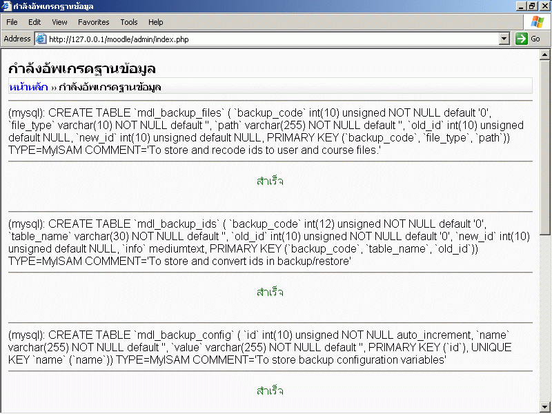Open the Tools menu
Image resolution: width=552 pixels, height=414 pixels.
point(129,22)
